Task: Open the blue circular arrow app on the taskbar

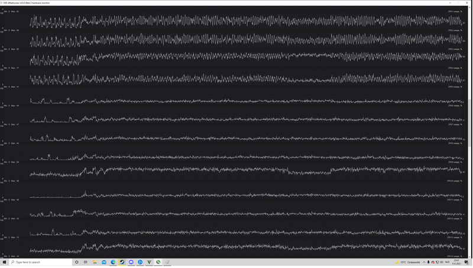Action: point(140,262)
